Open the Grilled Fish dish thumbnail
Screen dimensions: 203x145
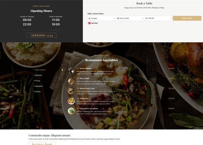tap(71, 101)
